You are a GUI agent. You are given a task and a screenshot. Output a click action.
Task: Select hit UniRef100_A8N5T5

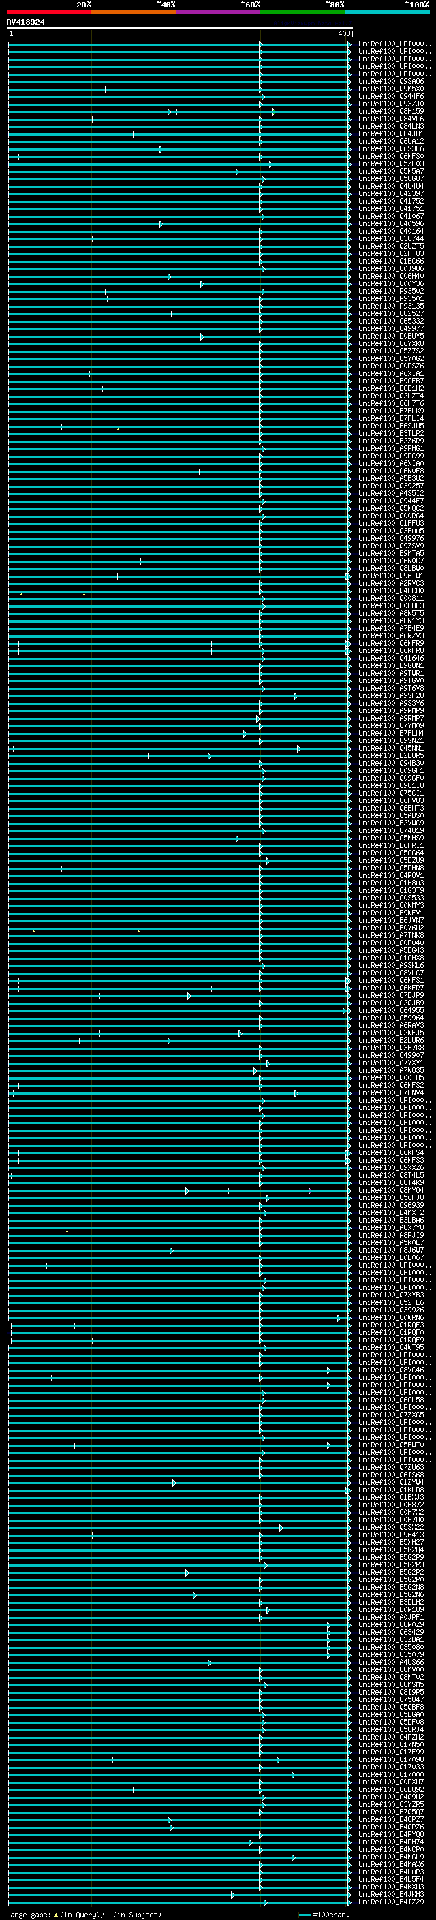click(x=391, y=614)
